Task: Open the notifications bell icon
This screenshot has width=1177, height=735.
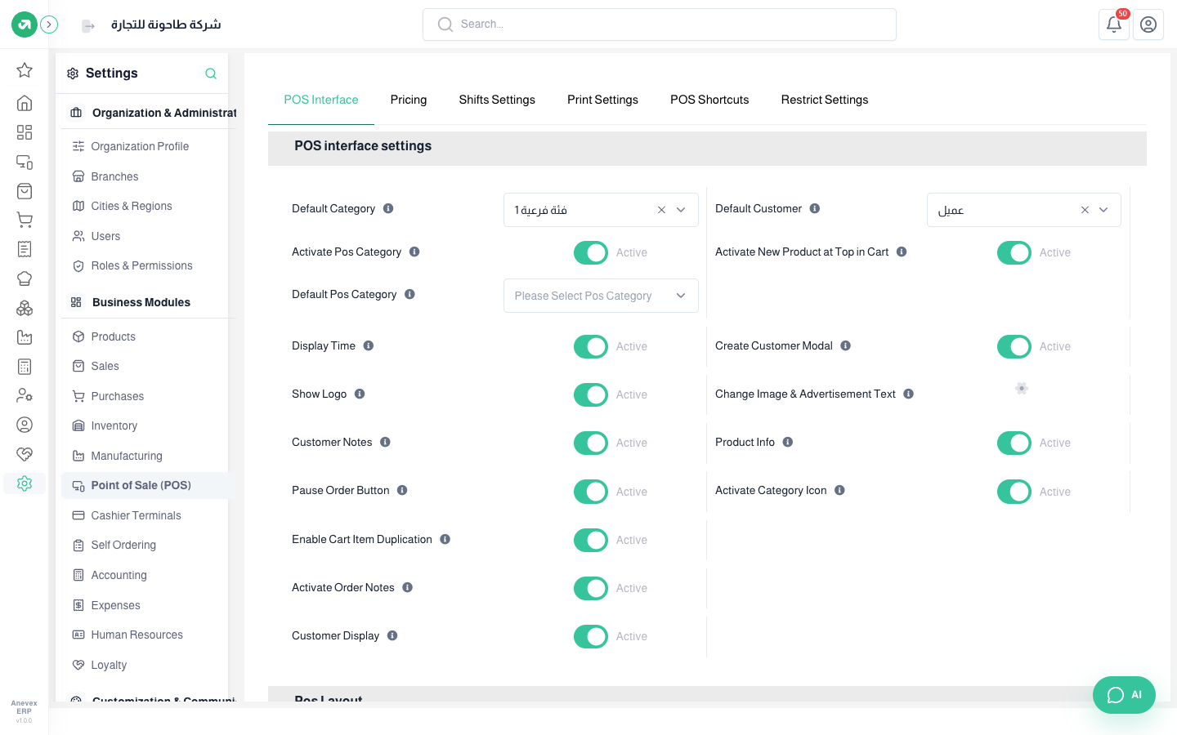Action: pos(1113,24)
